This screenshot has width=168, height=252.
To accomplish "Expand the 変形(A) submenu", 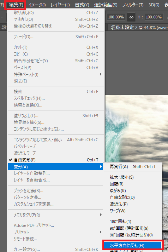I will point(55,167).
